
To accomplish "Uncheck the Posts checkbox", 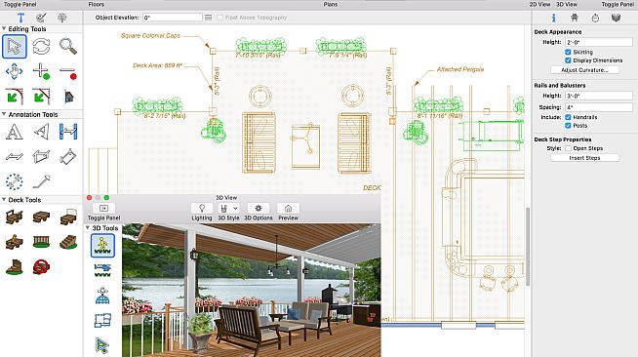I will coord(568,126).
